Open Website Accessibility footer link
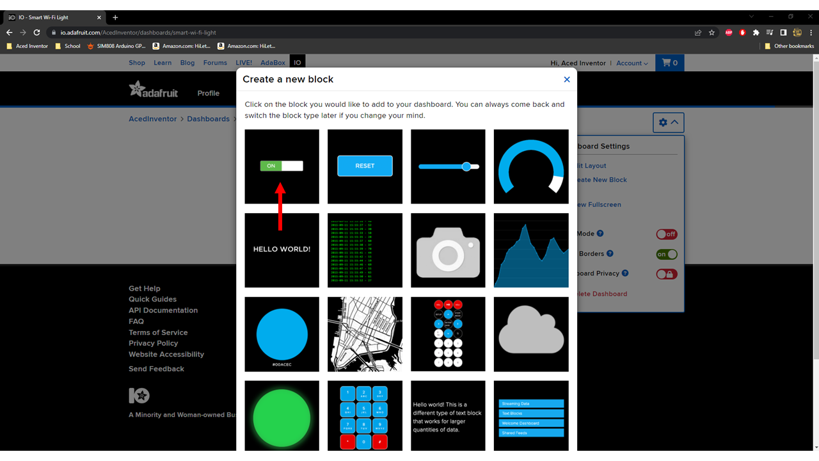Viewport: 819px width, 461px height. [x=166, y=354]
